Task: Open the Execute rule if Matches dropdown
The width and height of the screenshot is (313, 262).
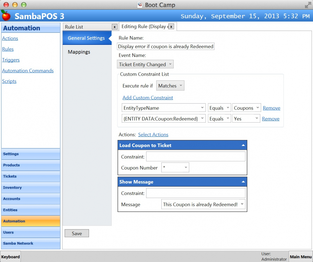Action: (x=170, y=86)
